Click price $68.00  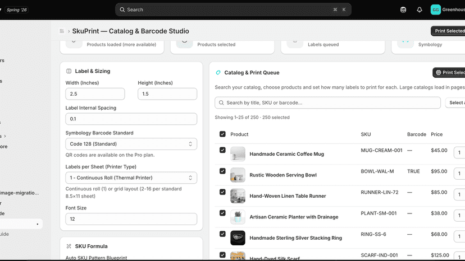point(439,234)
